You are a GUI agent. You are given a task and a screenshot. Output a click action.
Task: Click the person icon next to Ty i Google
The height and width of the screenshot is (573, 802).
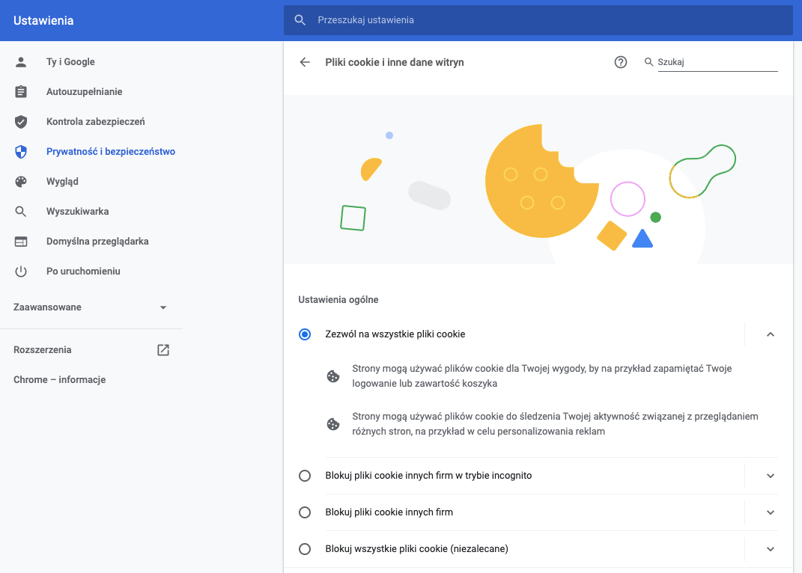[21, 61]
